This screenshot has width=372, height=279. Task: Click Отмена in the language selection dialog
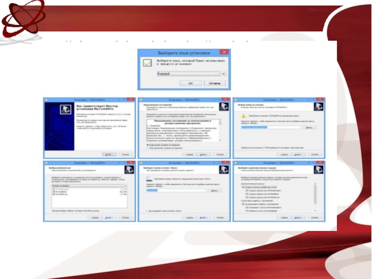(x=214, y=83)
